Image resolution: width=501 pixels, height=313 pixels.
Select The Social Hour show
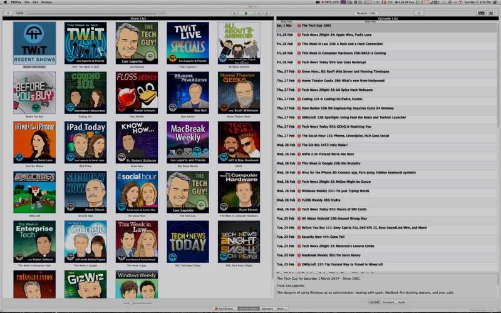tap(137, 192)
